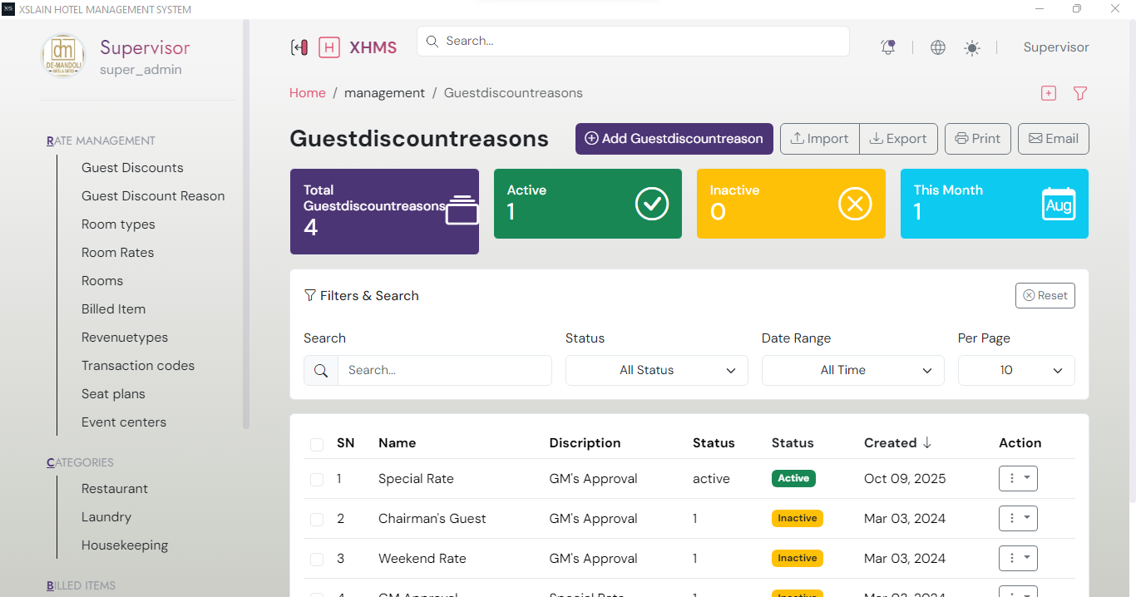Screen dimensions: 1136x597
Task: Follow the Home breadcrumb link
Action: pos(307,92)
